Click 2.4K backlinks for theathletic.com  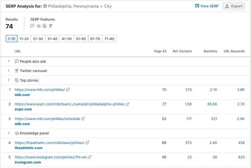click(214, 143)
